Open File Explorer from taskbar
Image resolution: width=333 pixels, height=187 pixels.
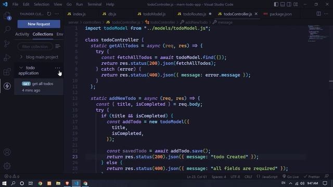click(58, 183)
